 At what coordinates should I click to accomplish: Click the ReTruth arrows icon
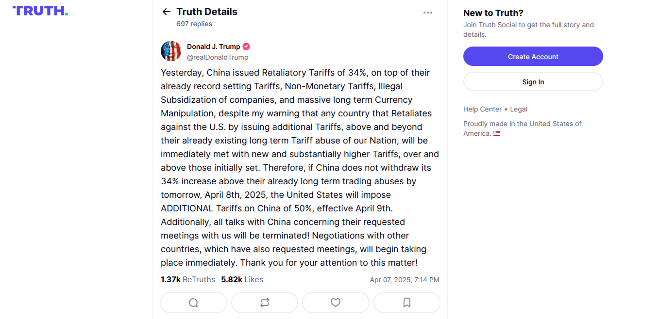[x=265, y=303]
